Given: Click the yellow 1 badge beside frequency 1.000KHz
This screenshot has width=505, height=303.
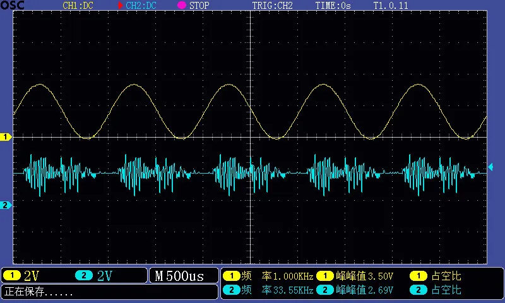Looking at the screenshot, I should tap(232, 276).
